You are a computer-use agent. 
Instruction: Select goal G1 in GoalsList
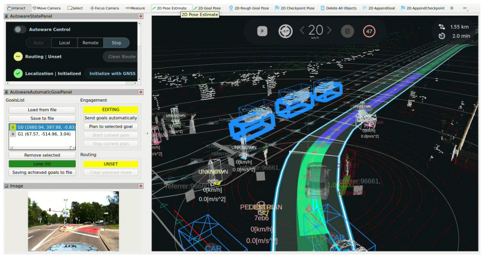[42, 134]
